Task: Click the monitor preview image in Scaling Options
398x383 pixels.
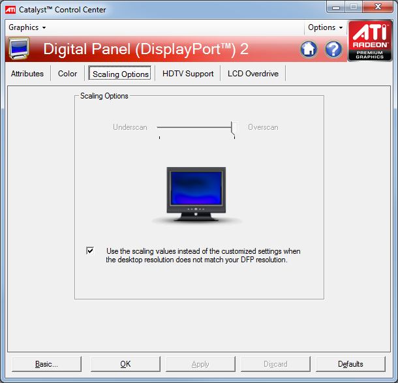Action: pyautogui.click(x=196, y=194)
